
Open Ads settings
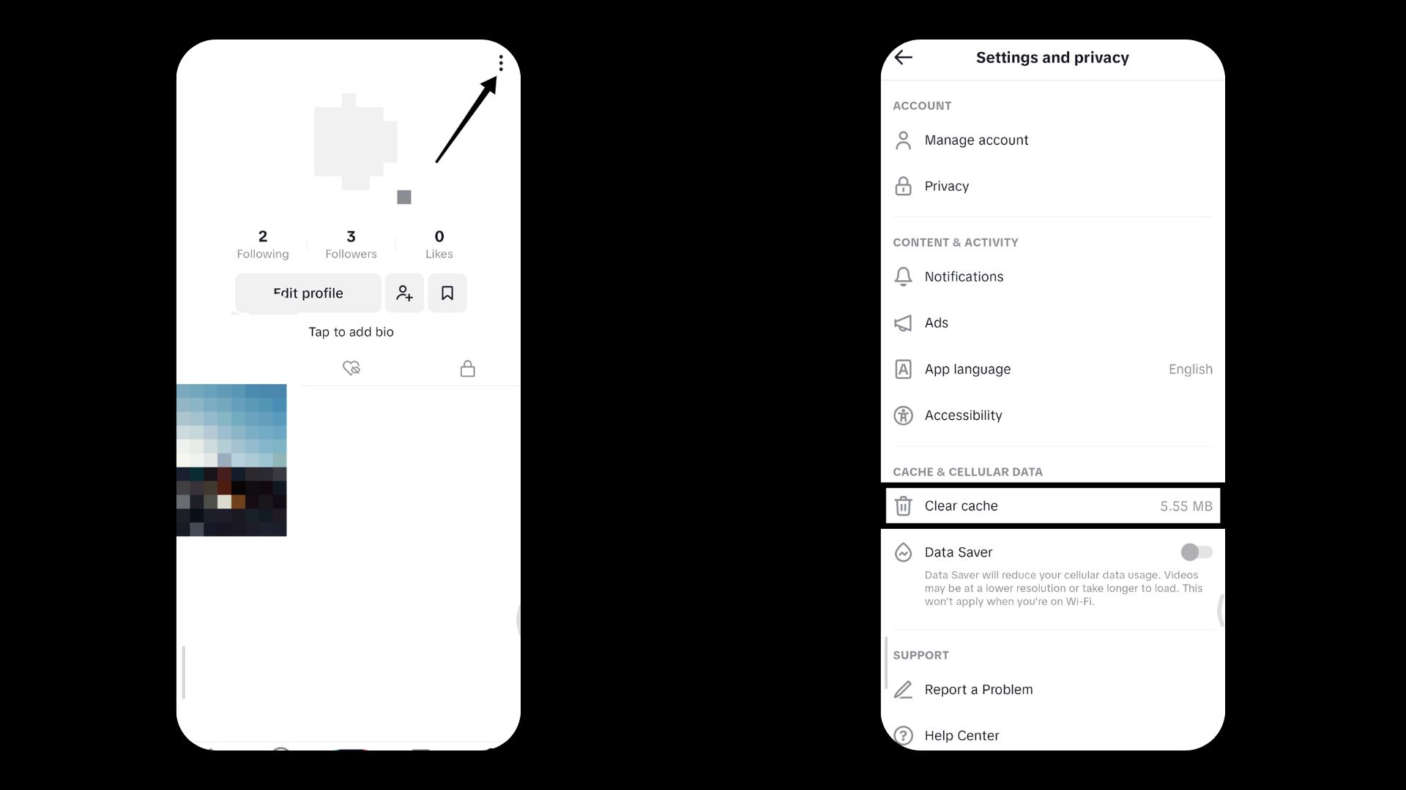coord(936,322)
